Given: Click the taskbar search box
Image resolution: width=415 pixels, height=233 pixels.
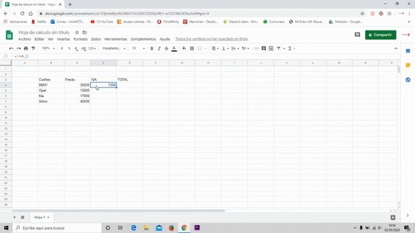Looking at the screenshot, I should pos(57,228).
